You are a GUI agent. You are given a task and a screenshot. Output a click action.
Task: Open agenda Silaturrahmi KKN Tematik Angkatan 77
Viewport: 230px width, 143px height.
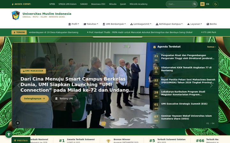tap(186, 69)
